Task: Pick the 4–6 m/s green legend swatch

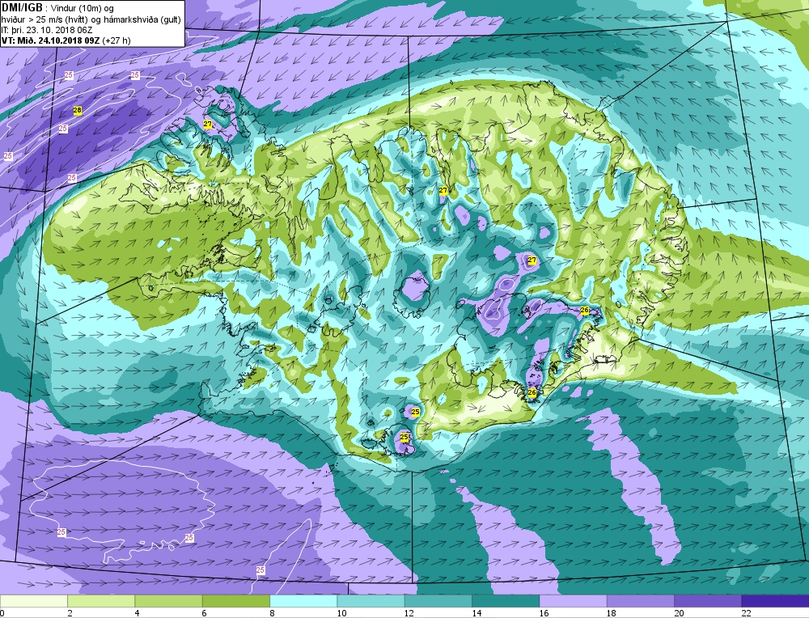Action: [x=169, y=601]
